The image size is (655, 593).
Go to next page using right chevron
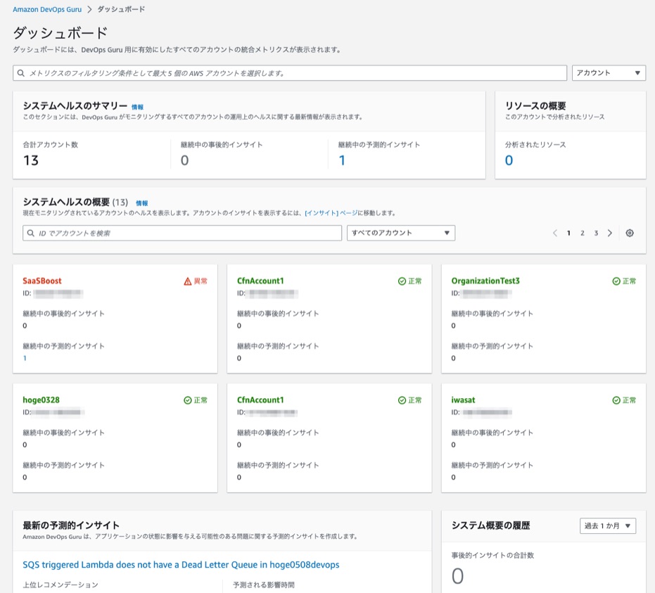(x=609, y=233)
